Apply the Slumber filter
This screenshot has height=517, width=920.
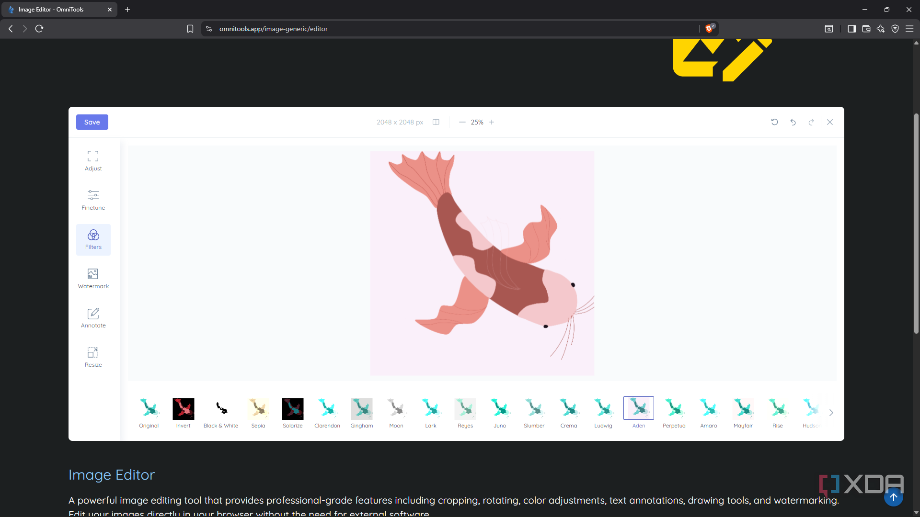click(x=534, y=413)
